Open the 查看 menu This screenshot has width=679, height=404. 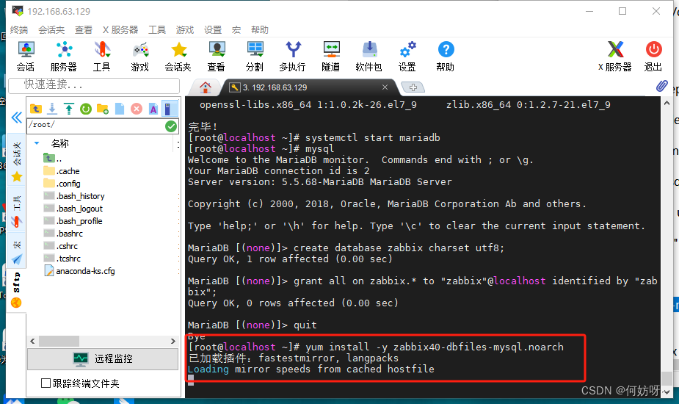(x=84, y=30)
